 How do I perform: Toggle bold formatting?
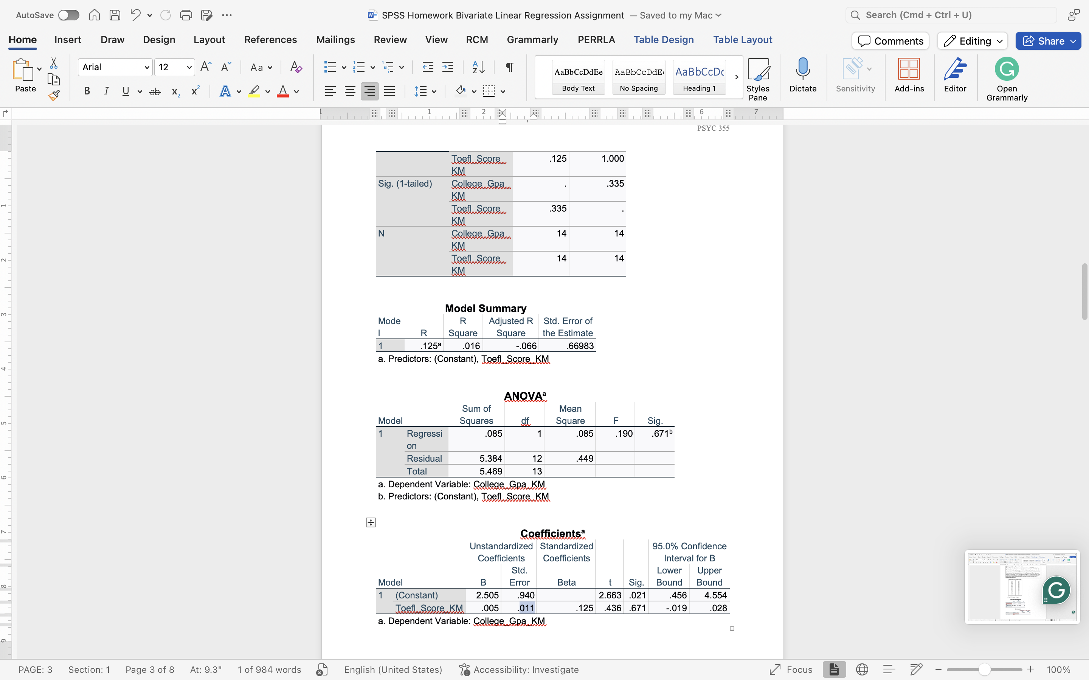(86, 91)
